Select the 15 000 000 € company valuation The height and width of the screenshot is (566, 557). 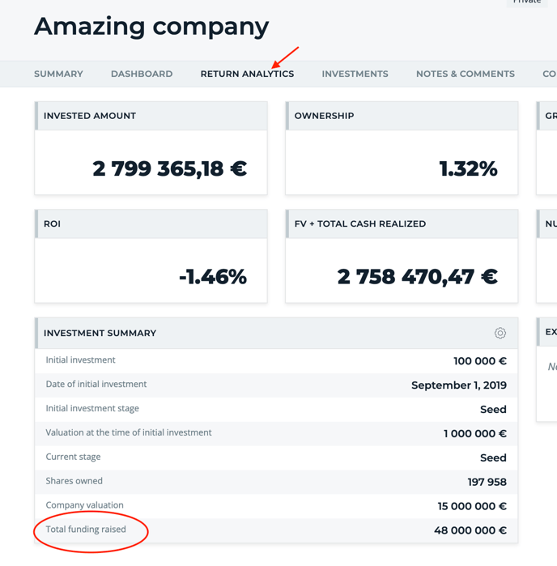(x=472, y=506)
